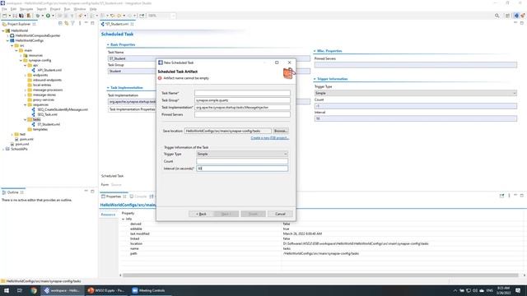The height and width of the screenshot is (296, 527).
Task: Select SEQ_Task.xml in the tree
Action: point(47,114)
